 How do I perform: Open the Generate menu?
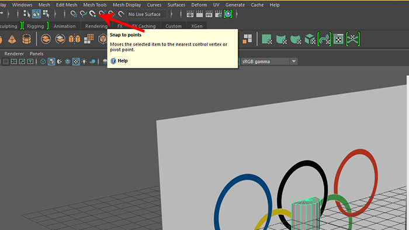pyautogui.click(x=235, y=5)
